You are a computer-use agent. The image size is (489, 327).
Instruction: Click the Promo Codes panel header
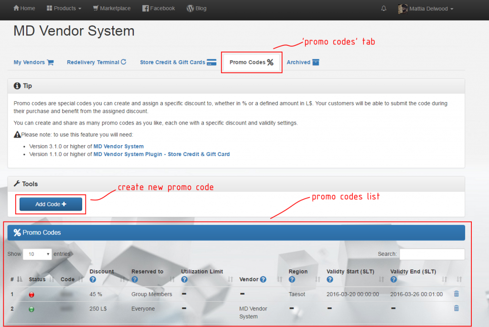click(x=236, y=233)
